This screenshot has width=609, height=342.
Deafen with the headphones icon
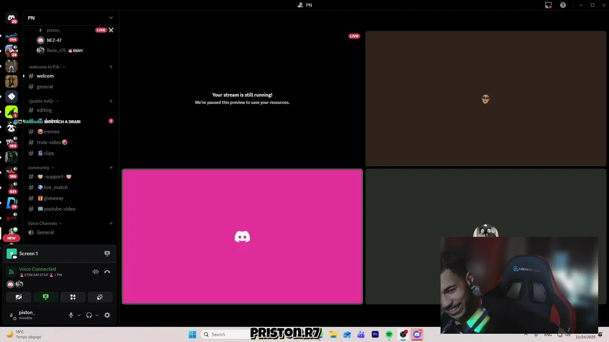coord(89,315)
